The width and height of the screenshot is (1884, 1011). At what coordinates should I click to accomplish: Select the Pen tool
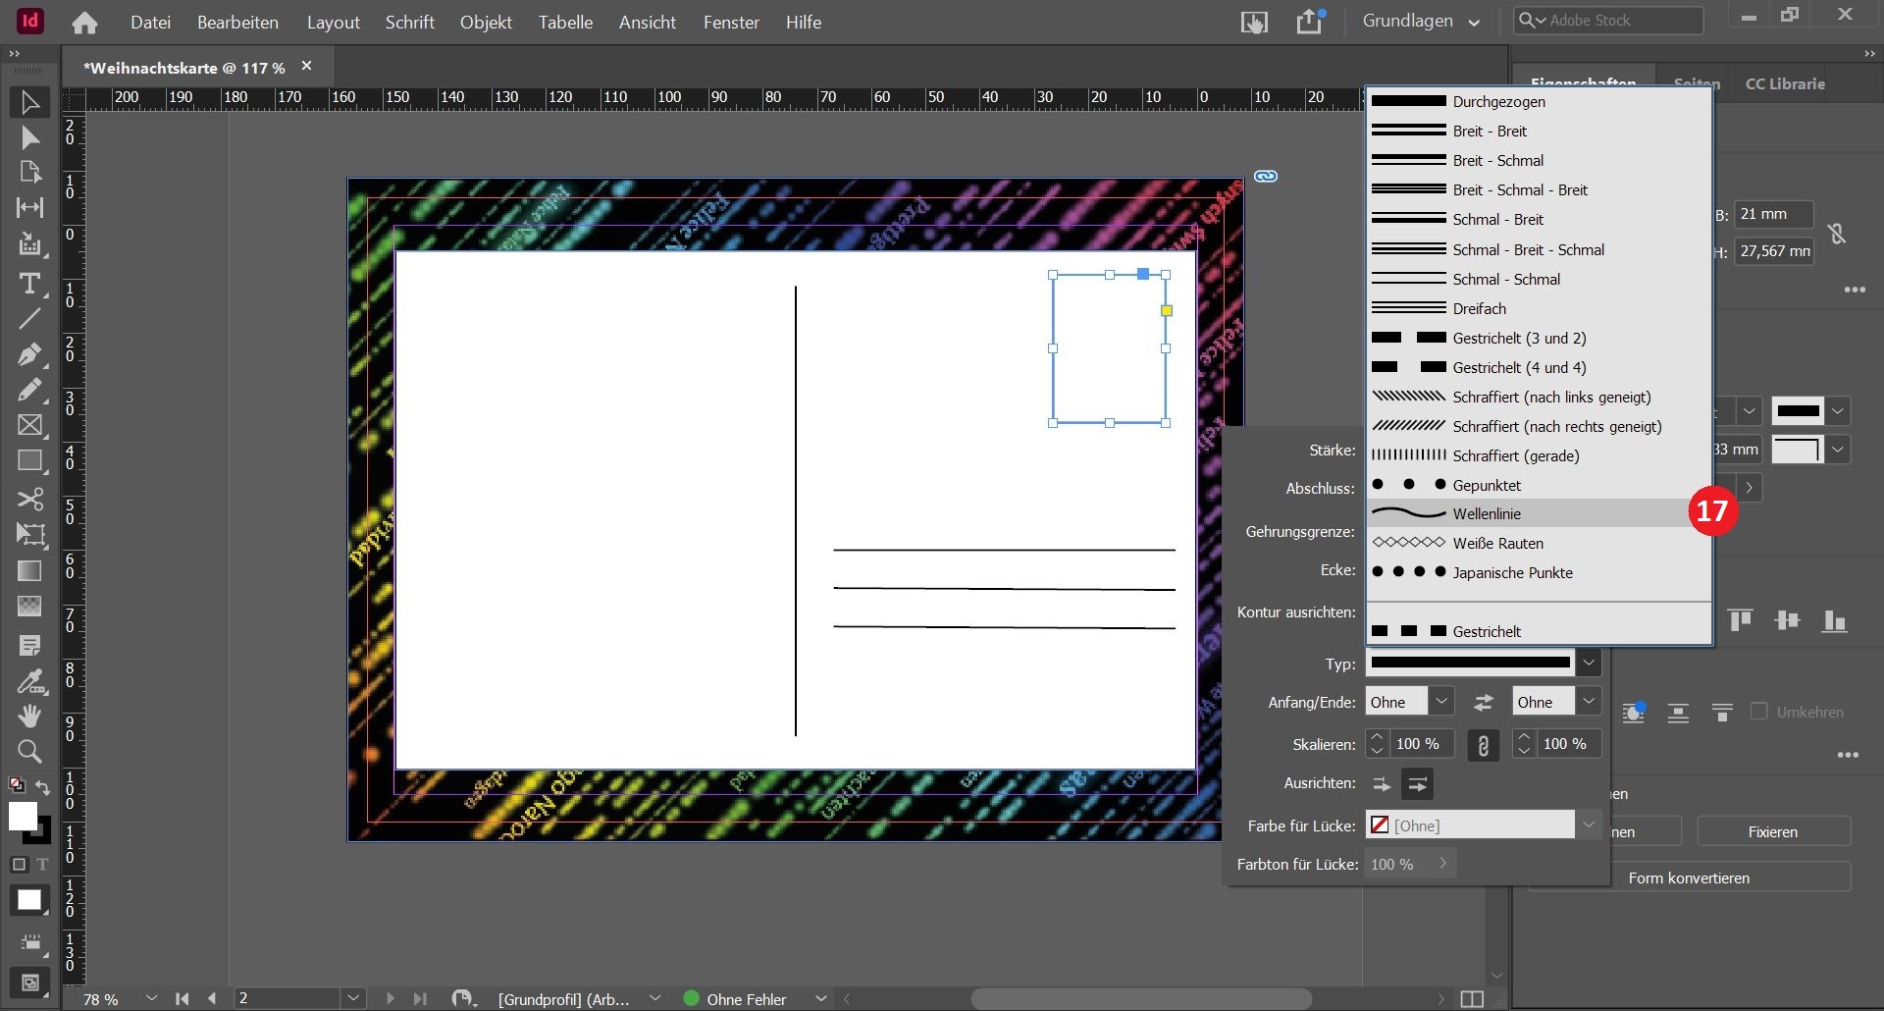point(29,353)
